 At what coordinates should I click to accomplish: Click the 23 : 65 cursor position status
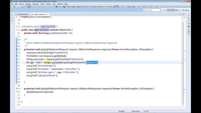click(146, 111)
